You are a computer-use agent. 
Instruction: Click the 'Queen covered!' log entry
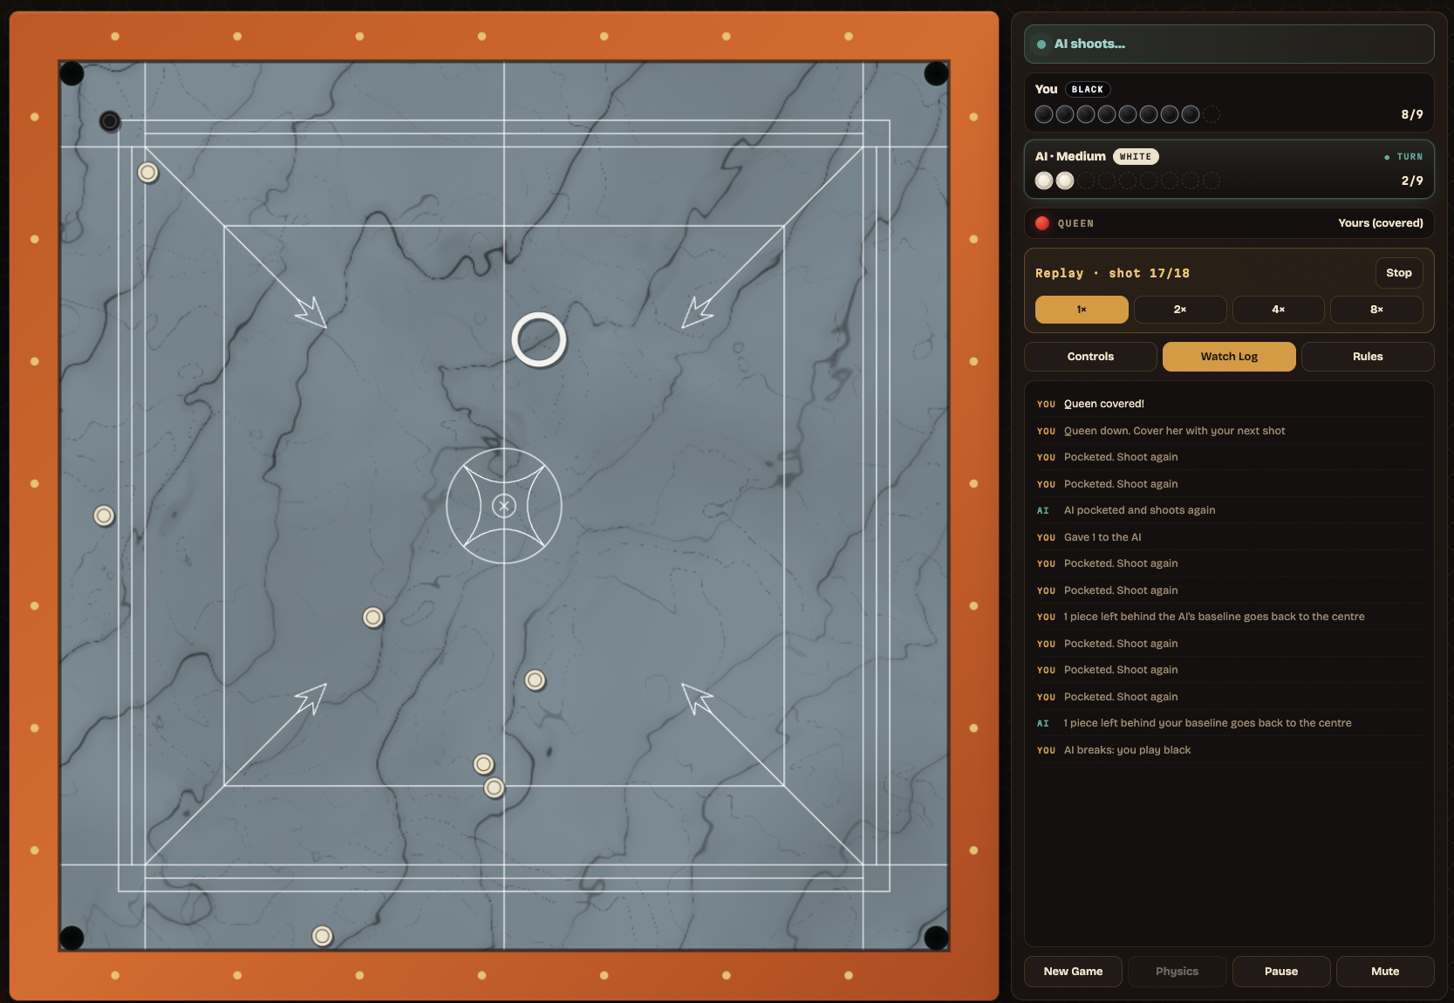[1229, 404]
